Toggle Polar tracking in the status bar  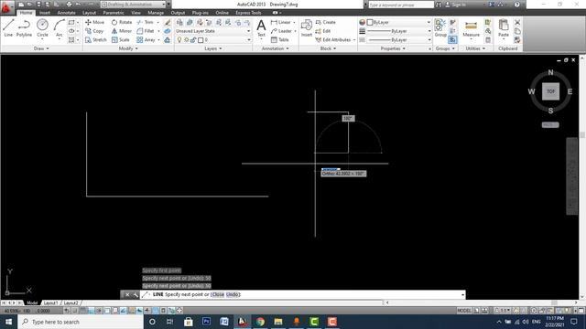(x=99, y=311)
